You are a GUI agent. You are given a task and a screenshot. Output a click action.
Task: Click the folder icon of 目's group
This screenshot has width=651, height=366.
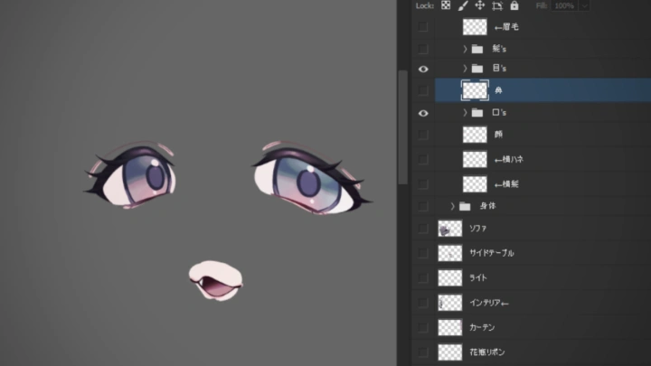click(477, 69)
